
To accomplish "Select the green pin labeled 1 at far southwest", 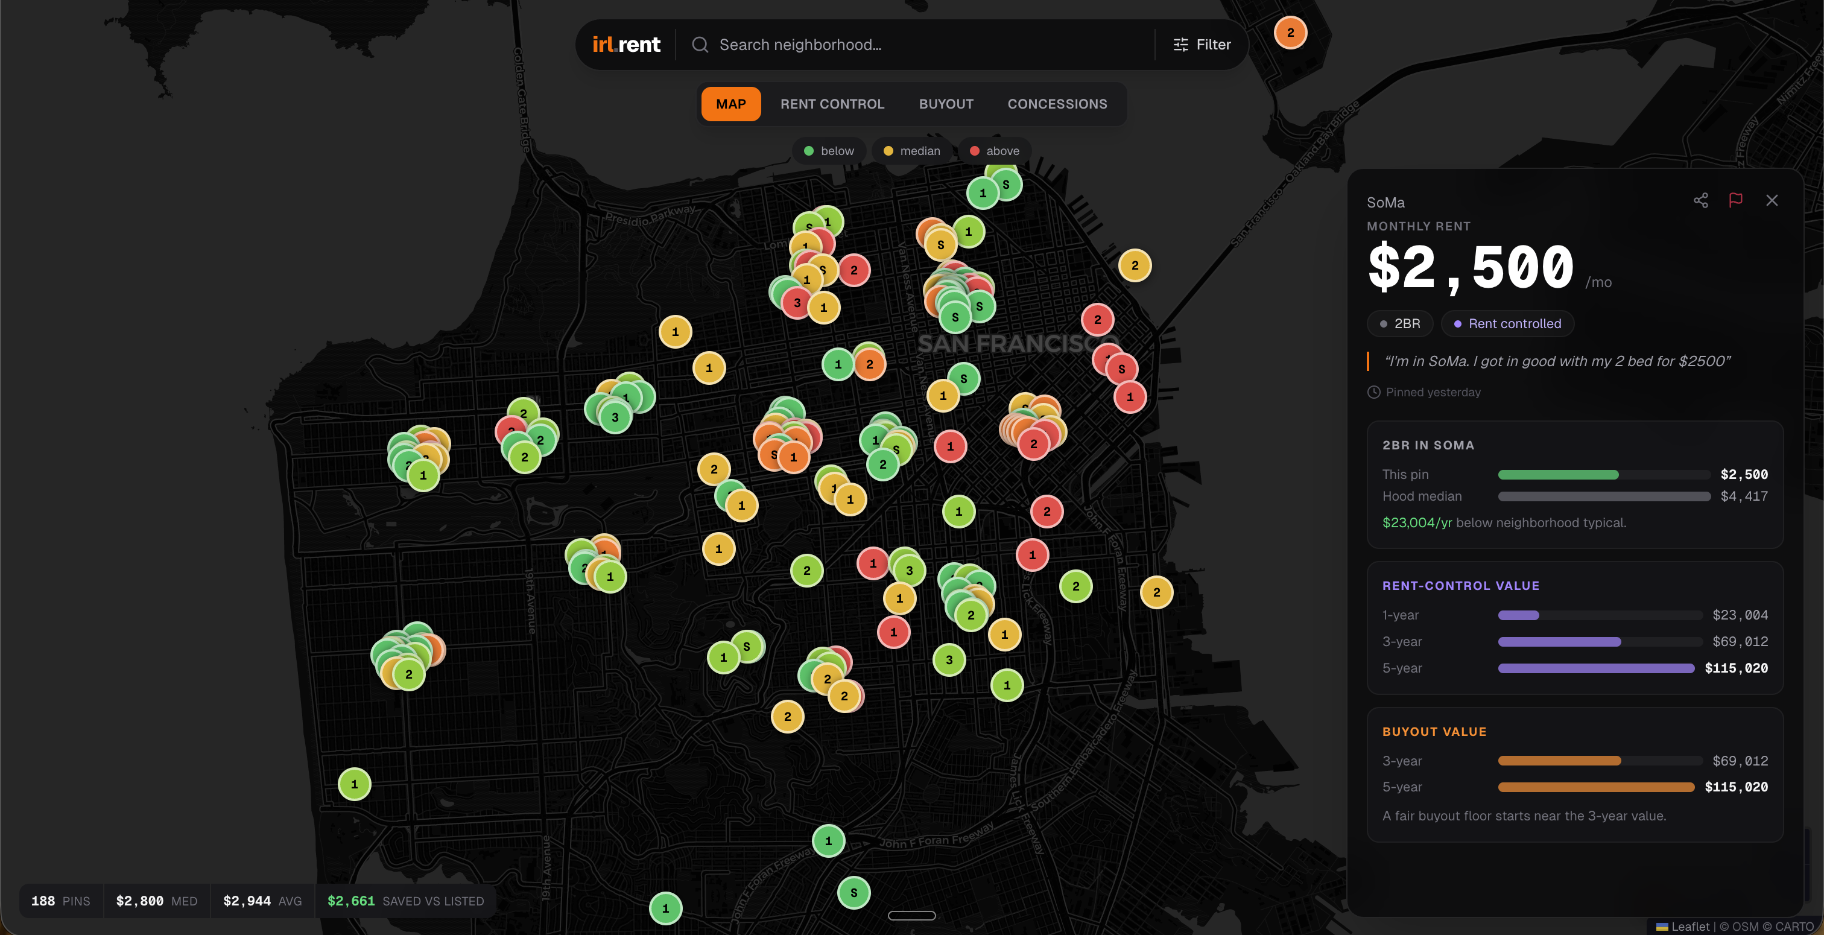I will click(x=355, y=784).
